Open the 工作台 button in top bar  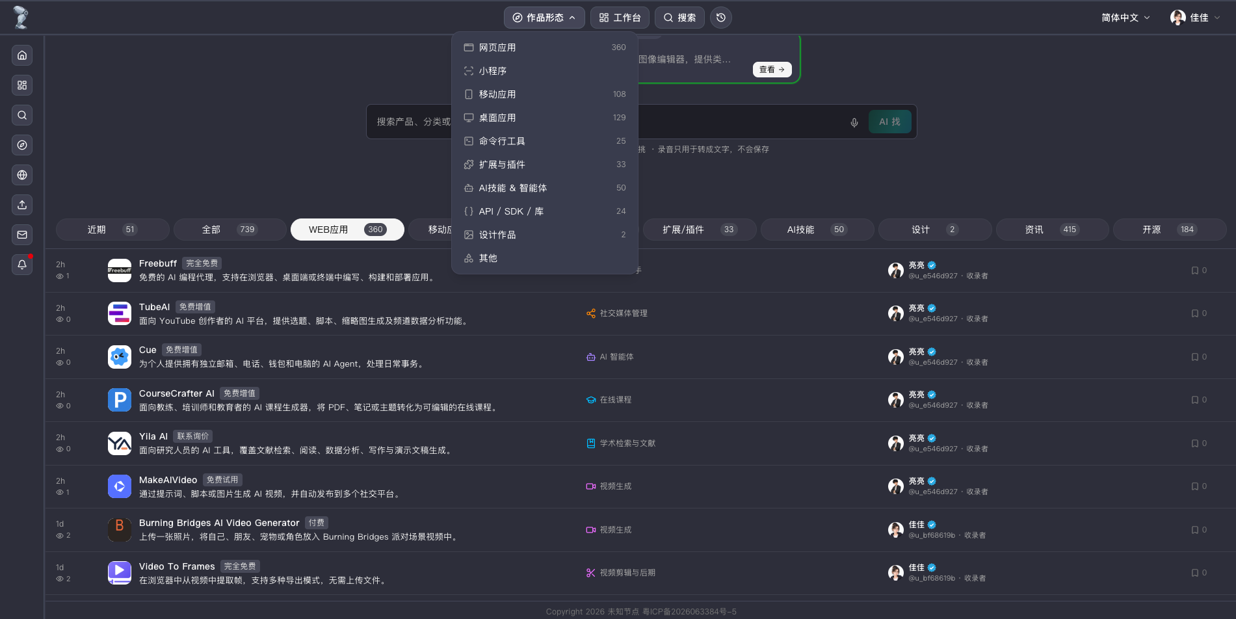pyautogui.click(x=620, y=18)
